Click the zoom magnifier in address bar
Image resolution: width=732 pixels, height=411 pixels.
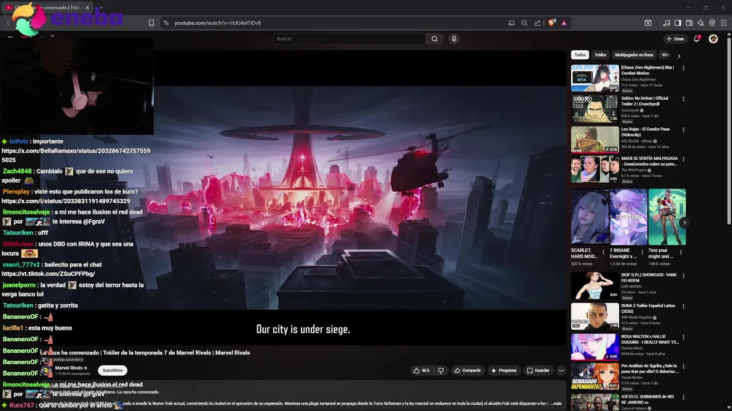(x=524, y=23)
